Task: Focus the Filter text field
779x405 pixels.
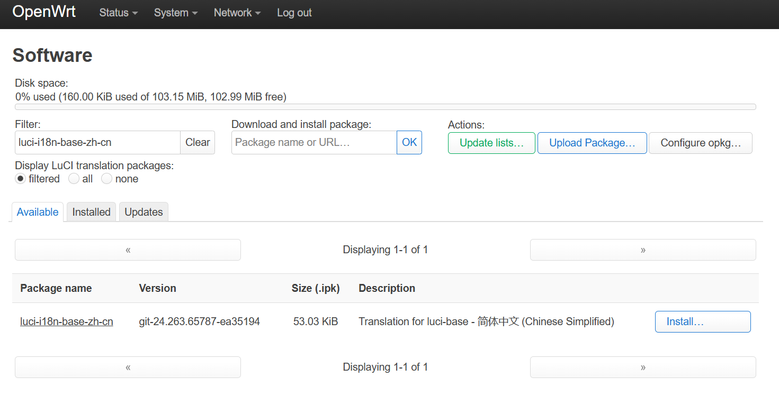Action: pos(98,142)
